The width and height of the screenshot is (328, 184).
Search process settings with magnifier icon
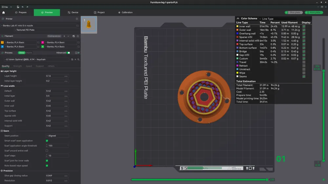click(x=78, y=60)
